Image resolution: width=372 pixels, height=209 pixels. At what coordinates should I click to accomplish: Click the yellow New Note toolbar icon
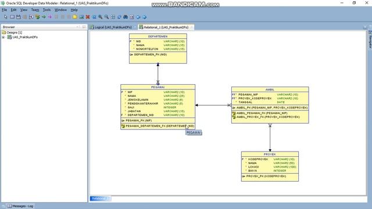click(x=75, y=17)
